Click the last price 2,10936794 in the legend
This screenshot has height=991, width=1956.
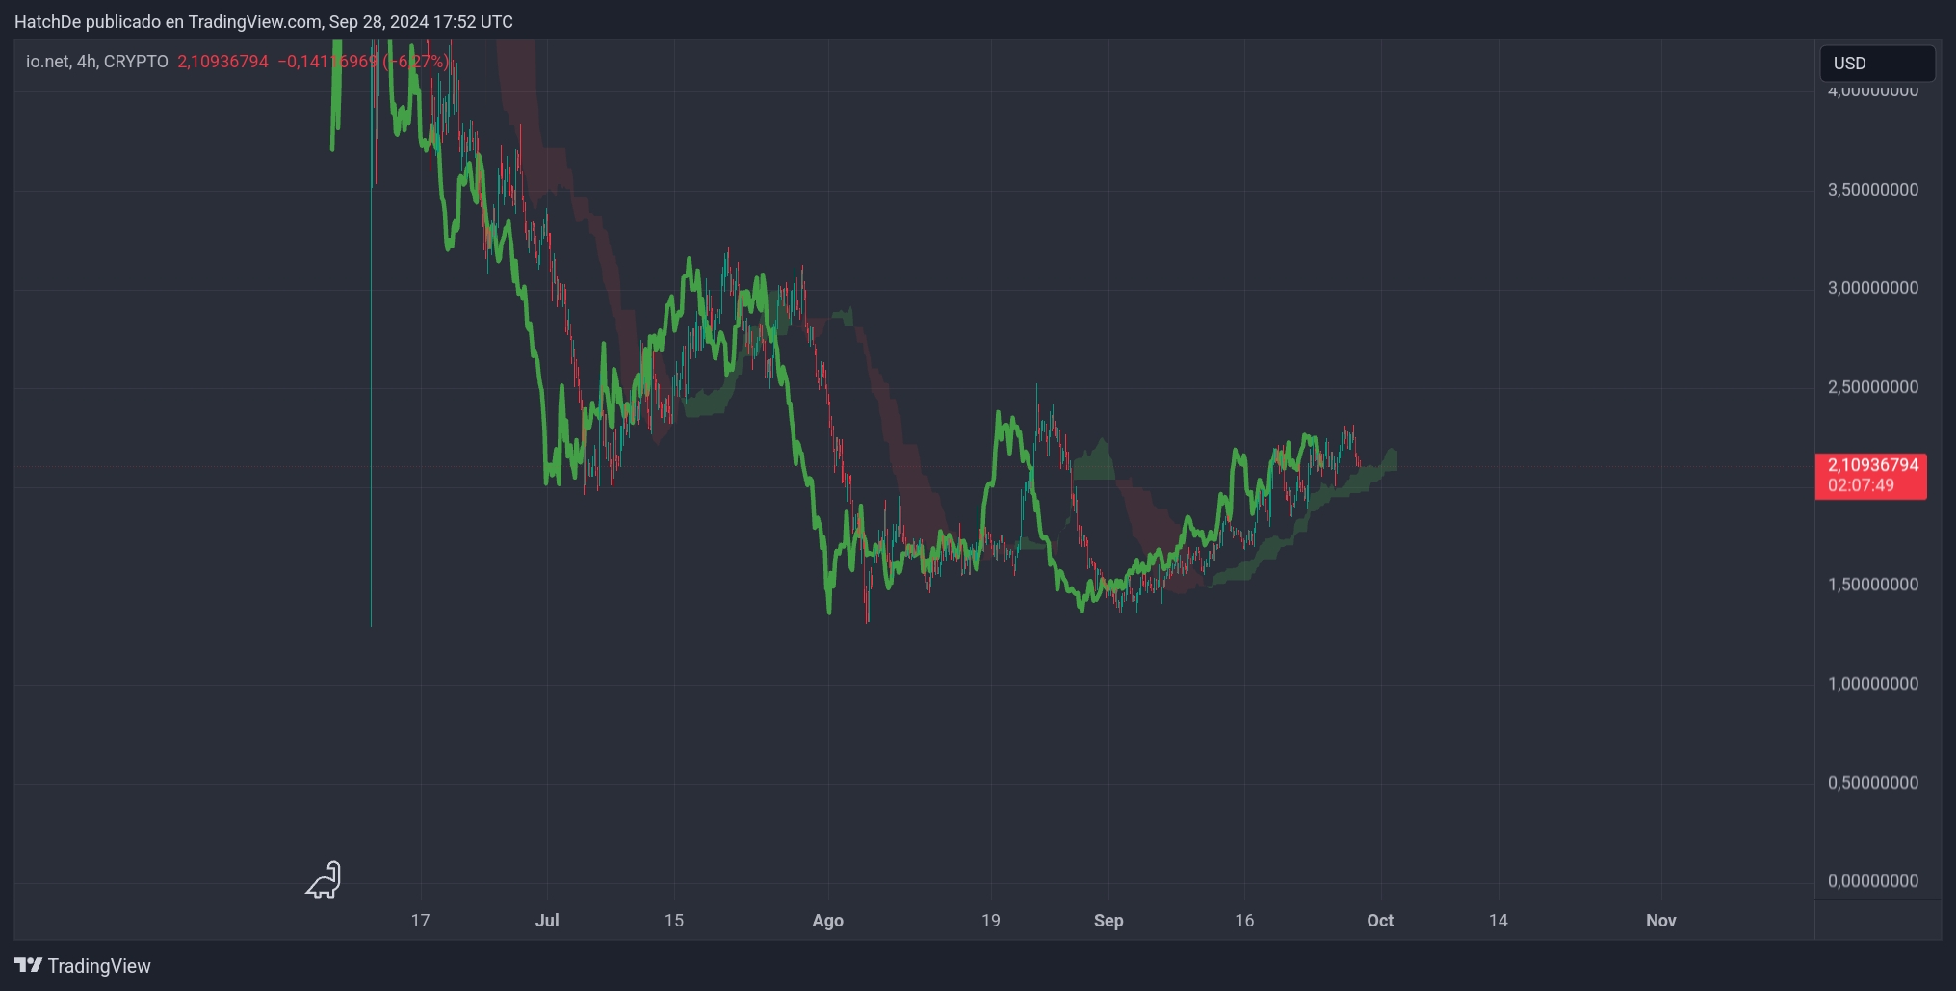(222, 62)
